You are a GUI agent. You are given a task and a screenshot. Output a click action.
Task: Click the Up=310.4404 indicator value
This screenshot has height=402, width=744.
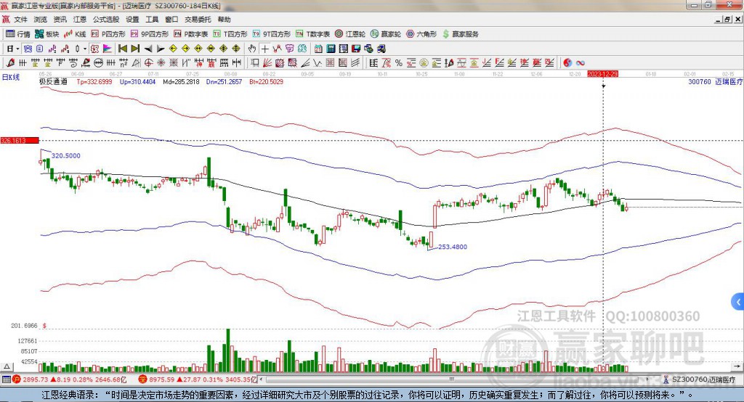[137, 81]
